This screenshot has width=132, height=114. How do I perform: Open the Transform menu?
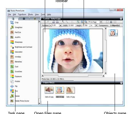click(x=22, y=15)
